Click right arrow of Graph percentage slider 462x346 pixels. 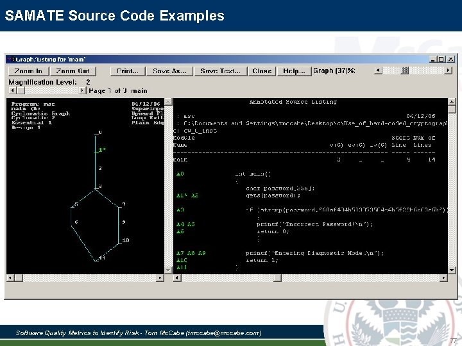(448, 70)
